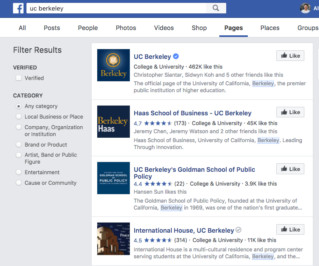Click 'Christopher Siantar, Sidwyn Koh' friends text
The width and height of the screenshot is (319, 266).
(174, 75)
